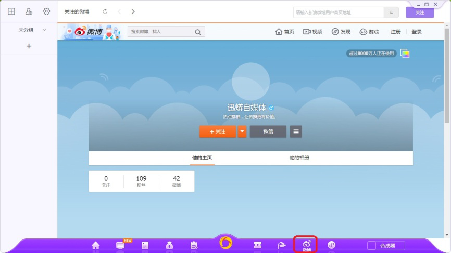
Task: Go back with the left arrow
Action: [119, 11]
